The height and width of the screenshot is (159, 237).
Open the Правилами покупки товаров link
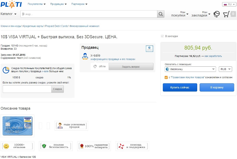(x=187, y=77)
